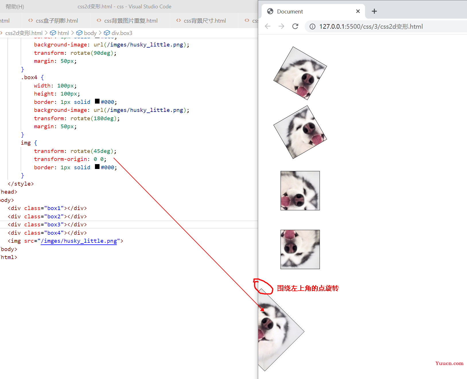Reload the browser page

point(295,26)
